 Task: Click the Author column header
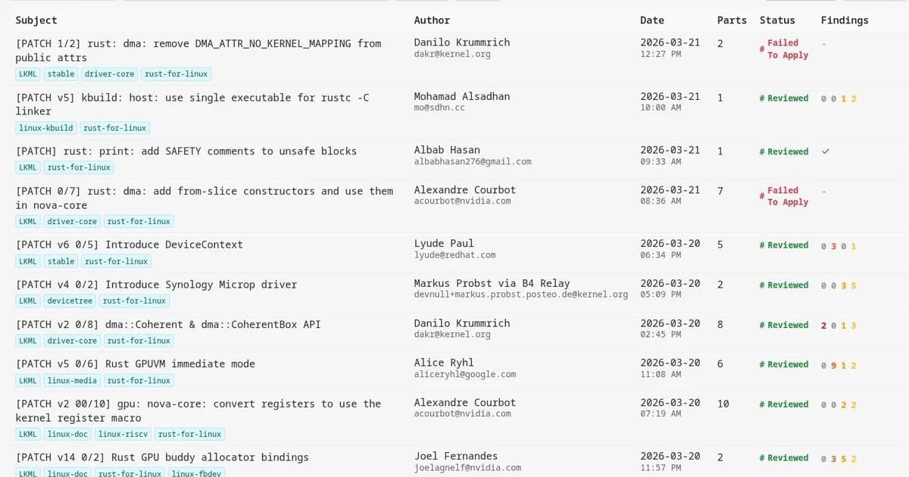[x=432, y=20]
